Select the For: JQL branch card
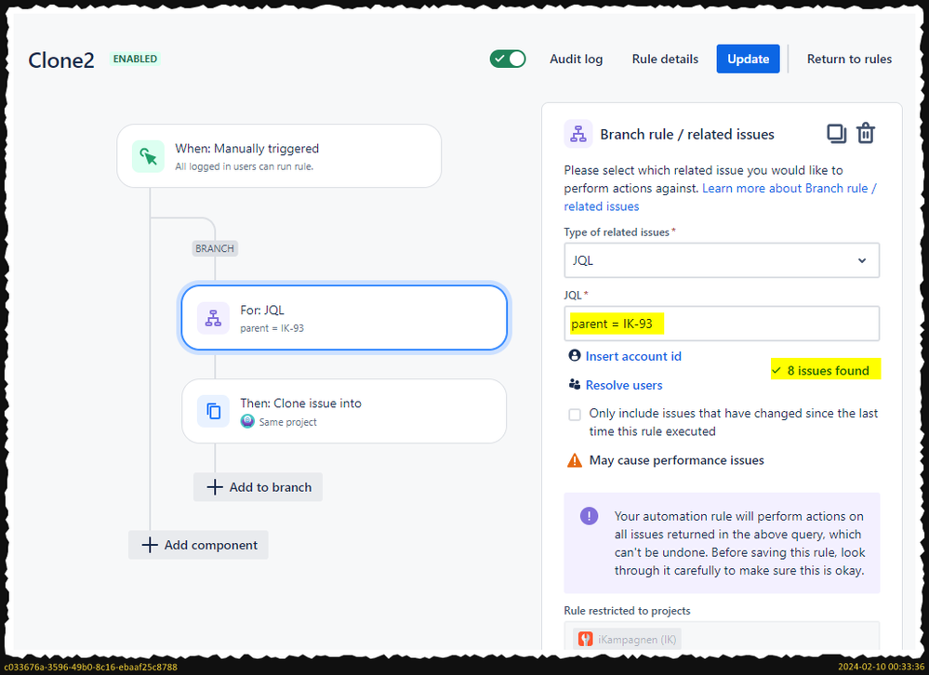The image size is (929, 675). pyautogui.click(x=344, y=319)
